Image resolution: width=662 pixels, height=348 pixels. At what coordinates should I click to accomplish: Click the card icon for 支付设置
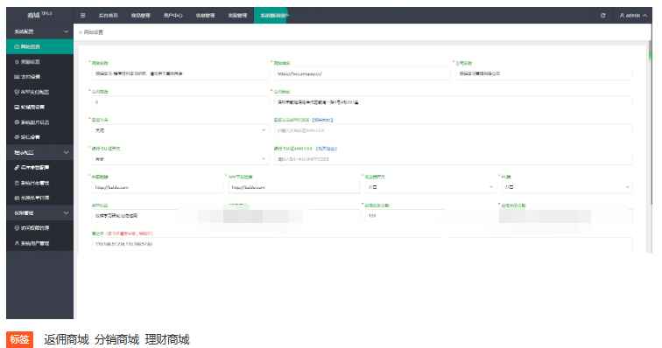(x=17, y=77)
